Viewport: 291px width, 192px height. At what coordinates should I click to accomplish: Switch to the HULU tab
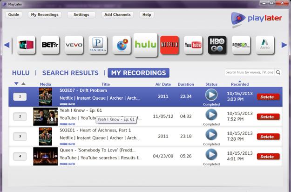coord(21,73)
